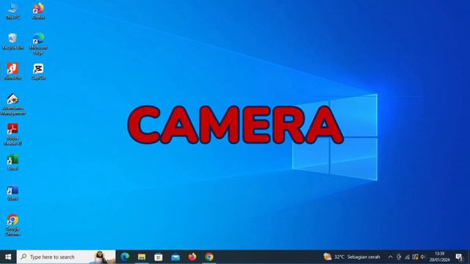Click the Type here to search box
The height and width of the screenshot is (264, 470).
coord(66,257)
